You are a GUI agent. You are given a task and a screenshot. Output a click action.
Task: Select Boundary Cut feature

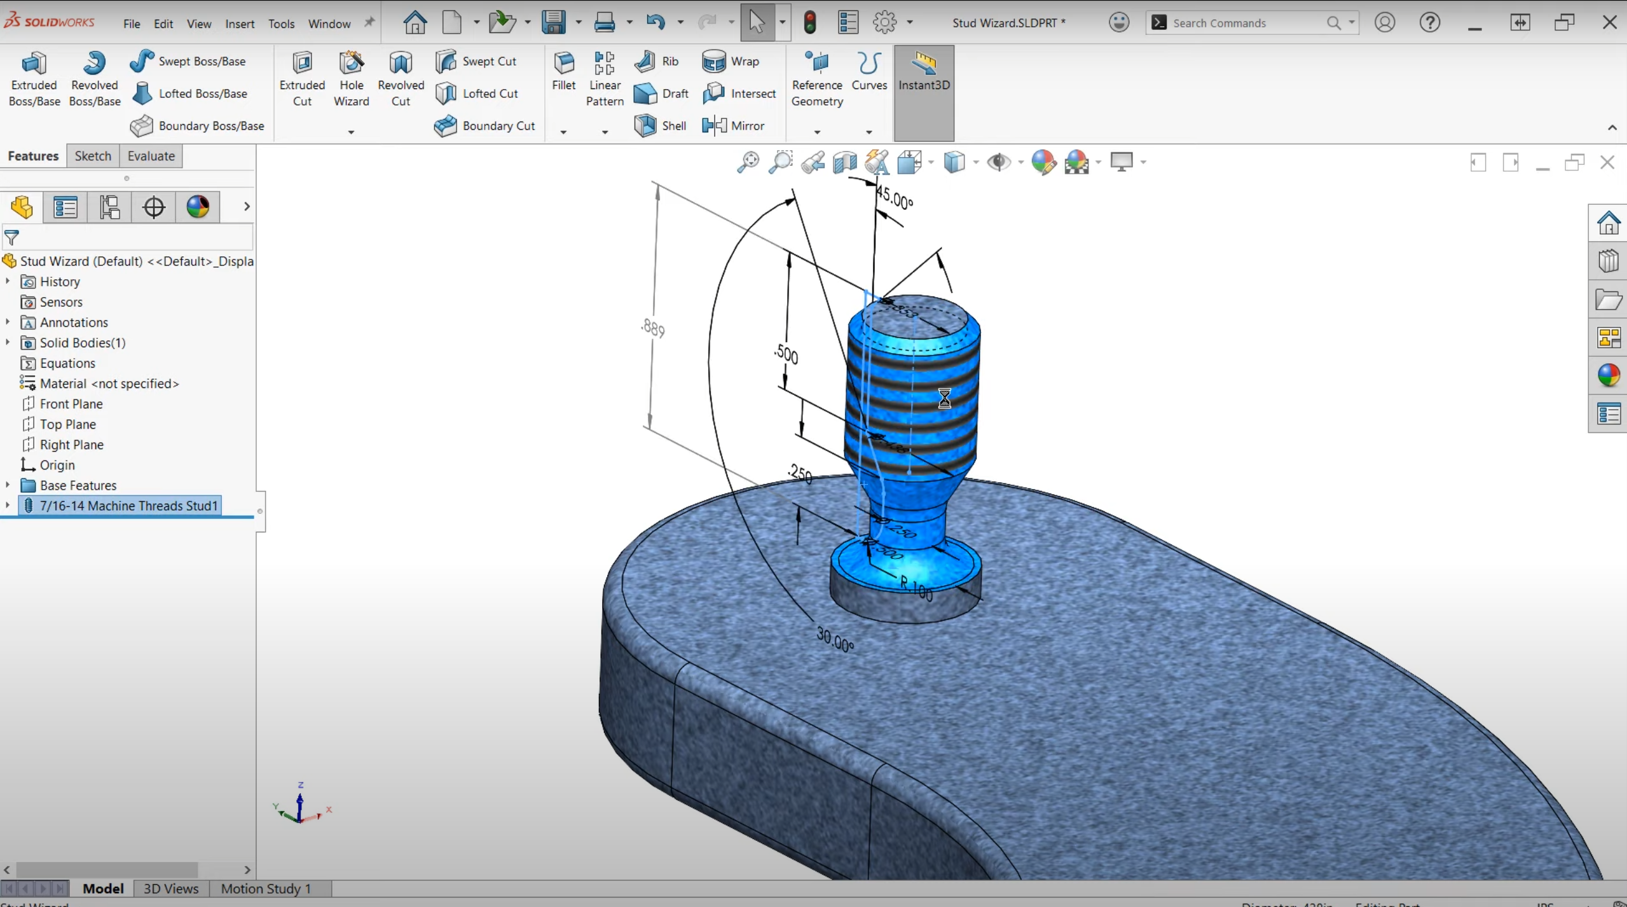pos(484,126)
